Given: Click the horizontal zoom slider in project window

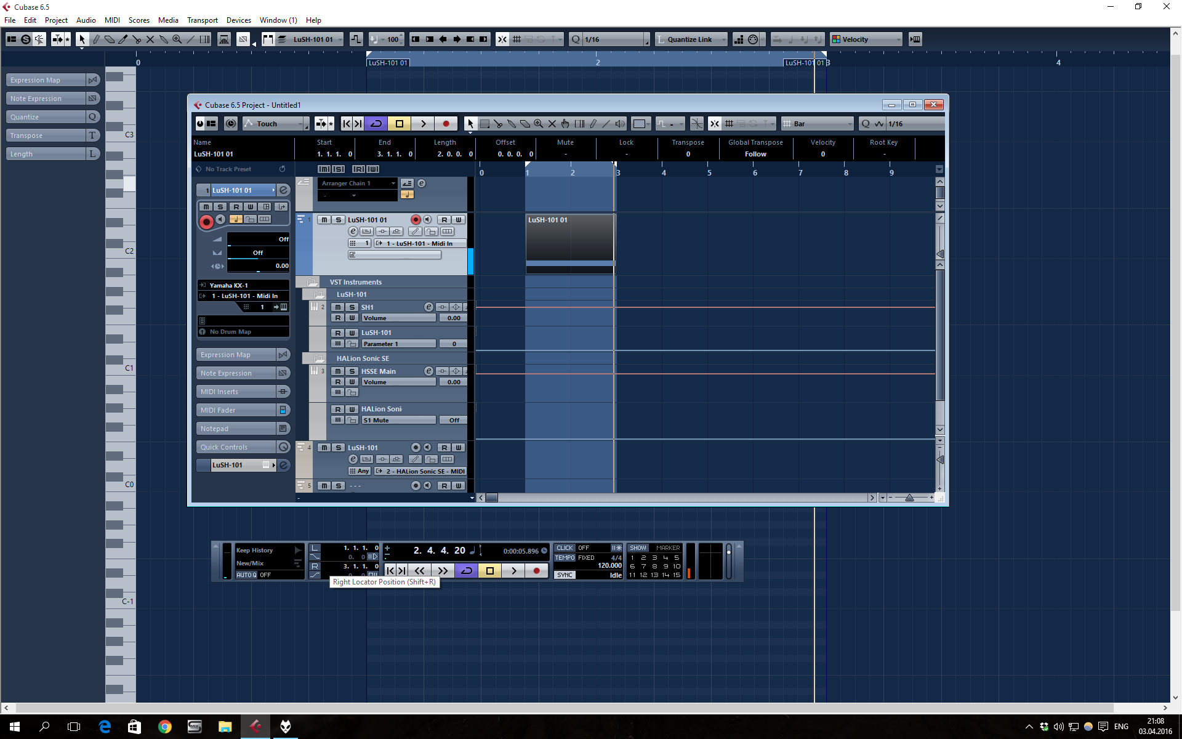Looking at the screenshot, I should pos(909,498).
